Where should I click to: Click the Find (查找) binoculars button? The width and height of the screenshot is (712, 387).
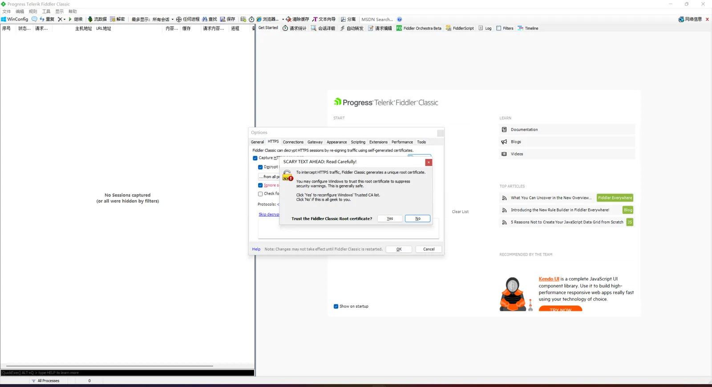[210, 19]
